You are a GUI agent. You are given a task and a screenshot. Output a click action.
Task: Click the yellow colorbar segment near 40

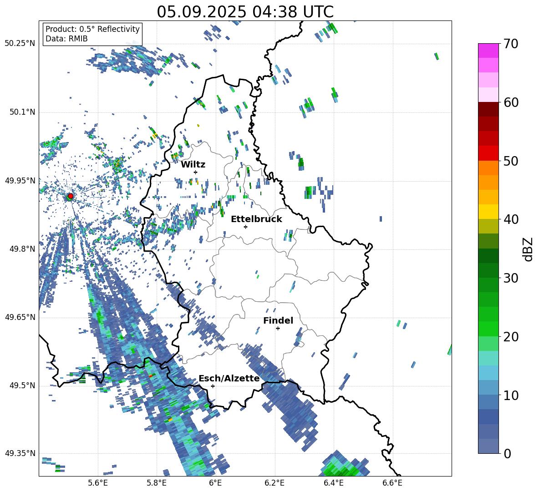point(488,212)
